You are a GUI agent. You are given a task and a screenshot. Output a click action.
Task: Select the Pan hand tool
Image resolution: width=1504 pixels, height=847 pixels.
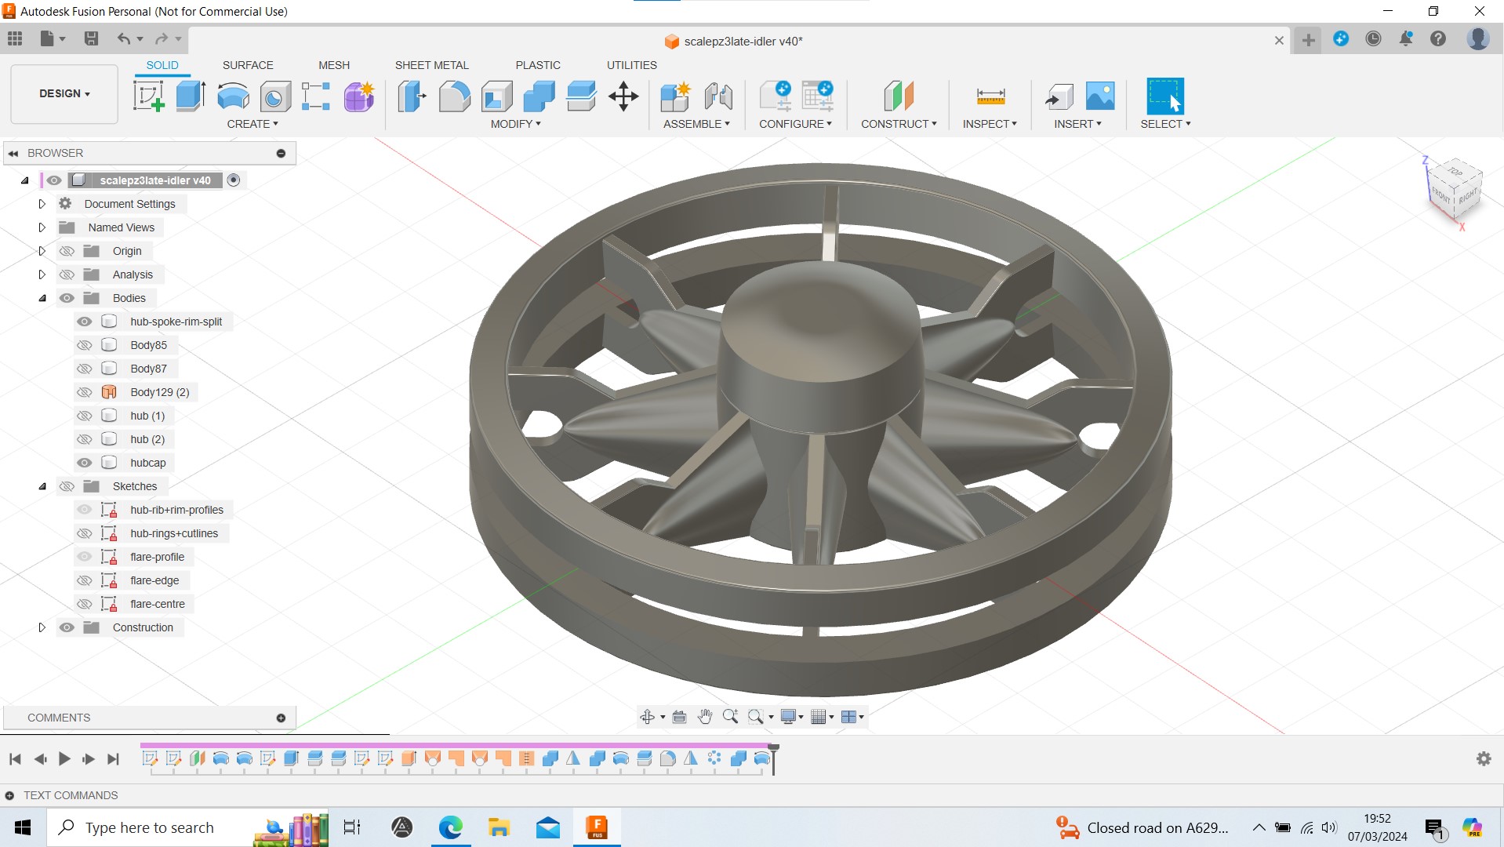[x=704, y=716]
